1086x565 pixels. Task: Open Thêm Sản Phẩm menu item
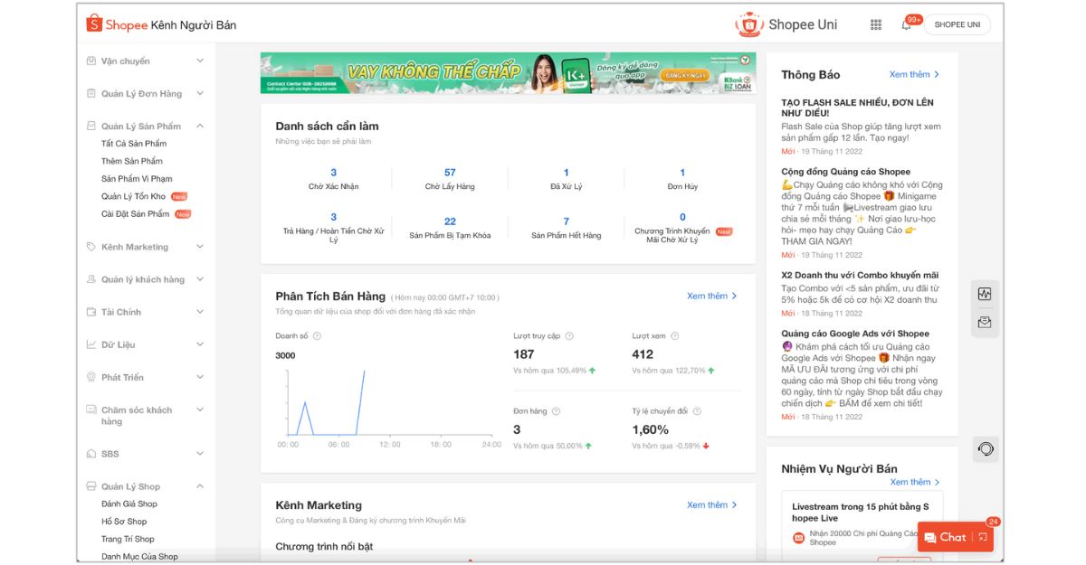click(132, 161)
